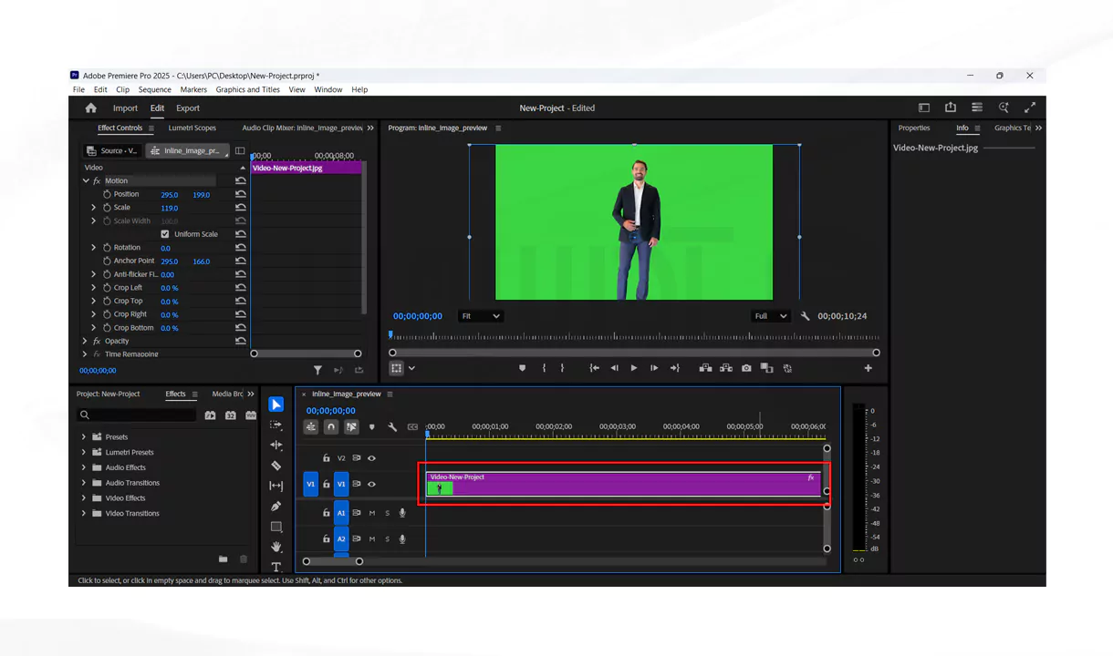Click the Extract button in Program monitor

[726, 368]
